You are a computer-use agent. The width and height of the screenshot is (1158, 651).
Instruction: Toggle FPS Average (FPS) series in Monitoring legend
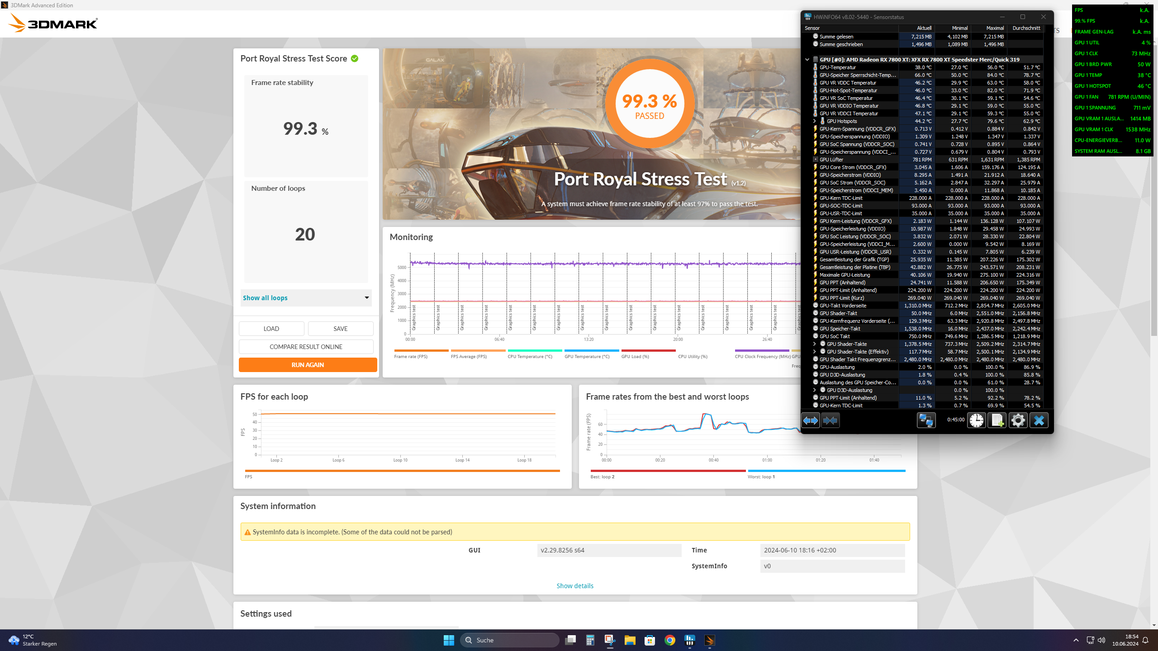point(478,354)
